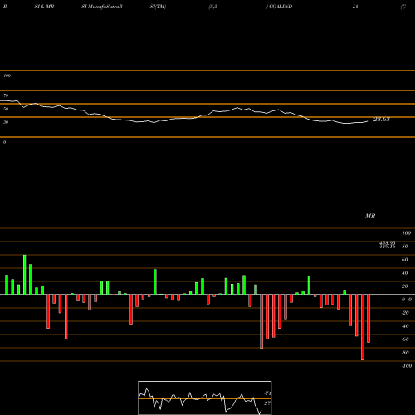
Task: Select the 'SI & MR' header text
Action: coord(44,7)
